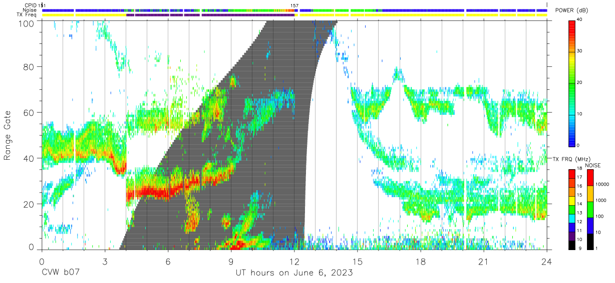Click the 100 noise scale label
This screenshot has width=615, height=283.
599,216
